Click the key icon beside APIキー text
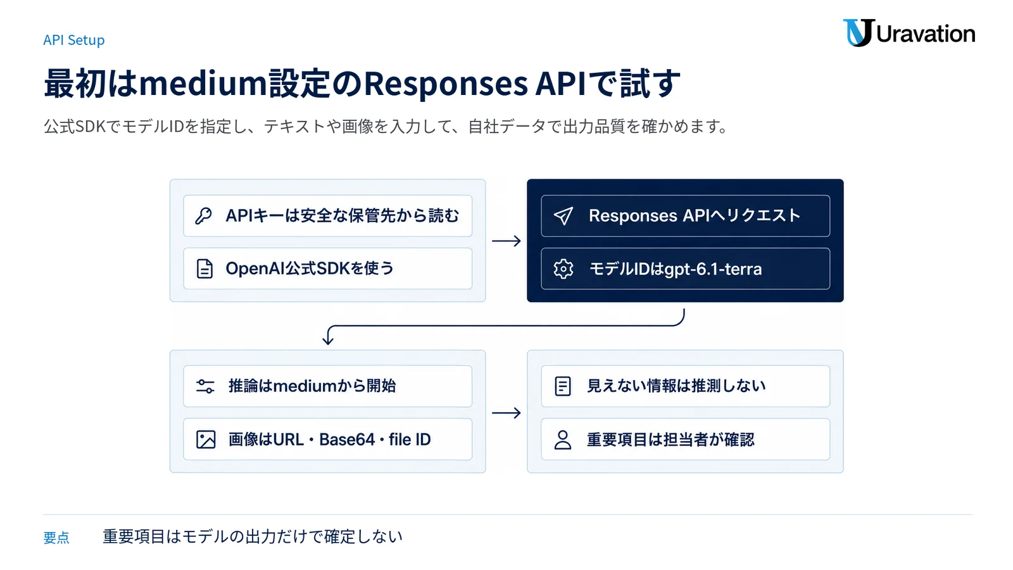1013x570 pixels. [x=204, y=216]
